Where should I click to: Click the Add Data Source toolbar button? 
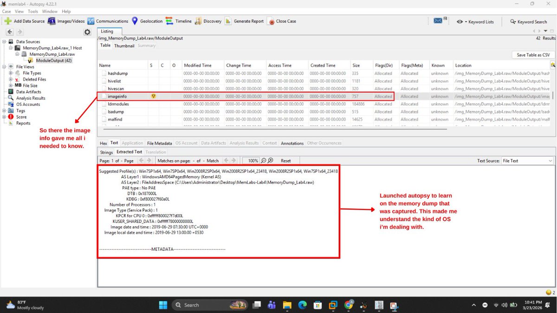(x=24, y=21)
